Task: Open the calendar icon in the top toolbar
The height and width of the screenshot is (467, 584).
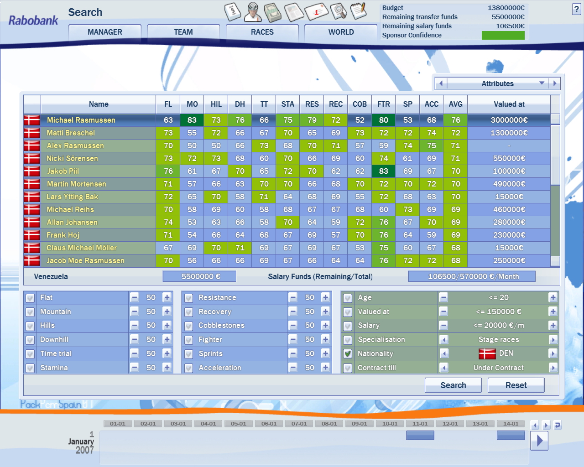Action: tap(233, 12)
